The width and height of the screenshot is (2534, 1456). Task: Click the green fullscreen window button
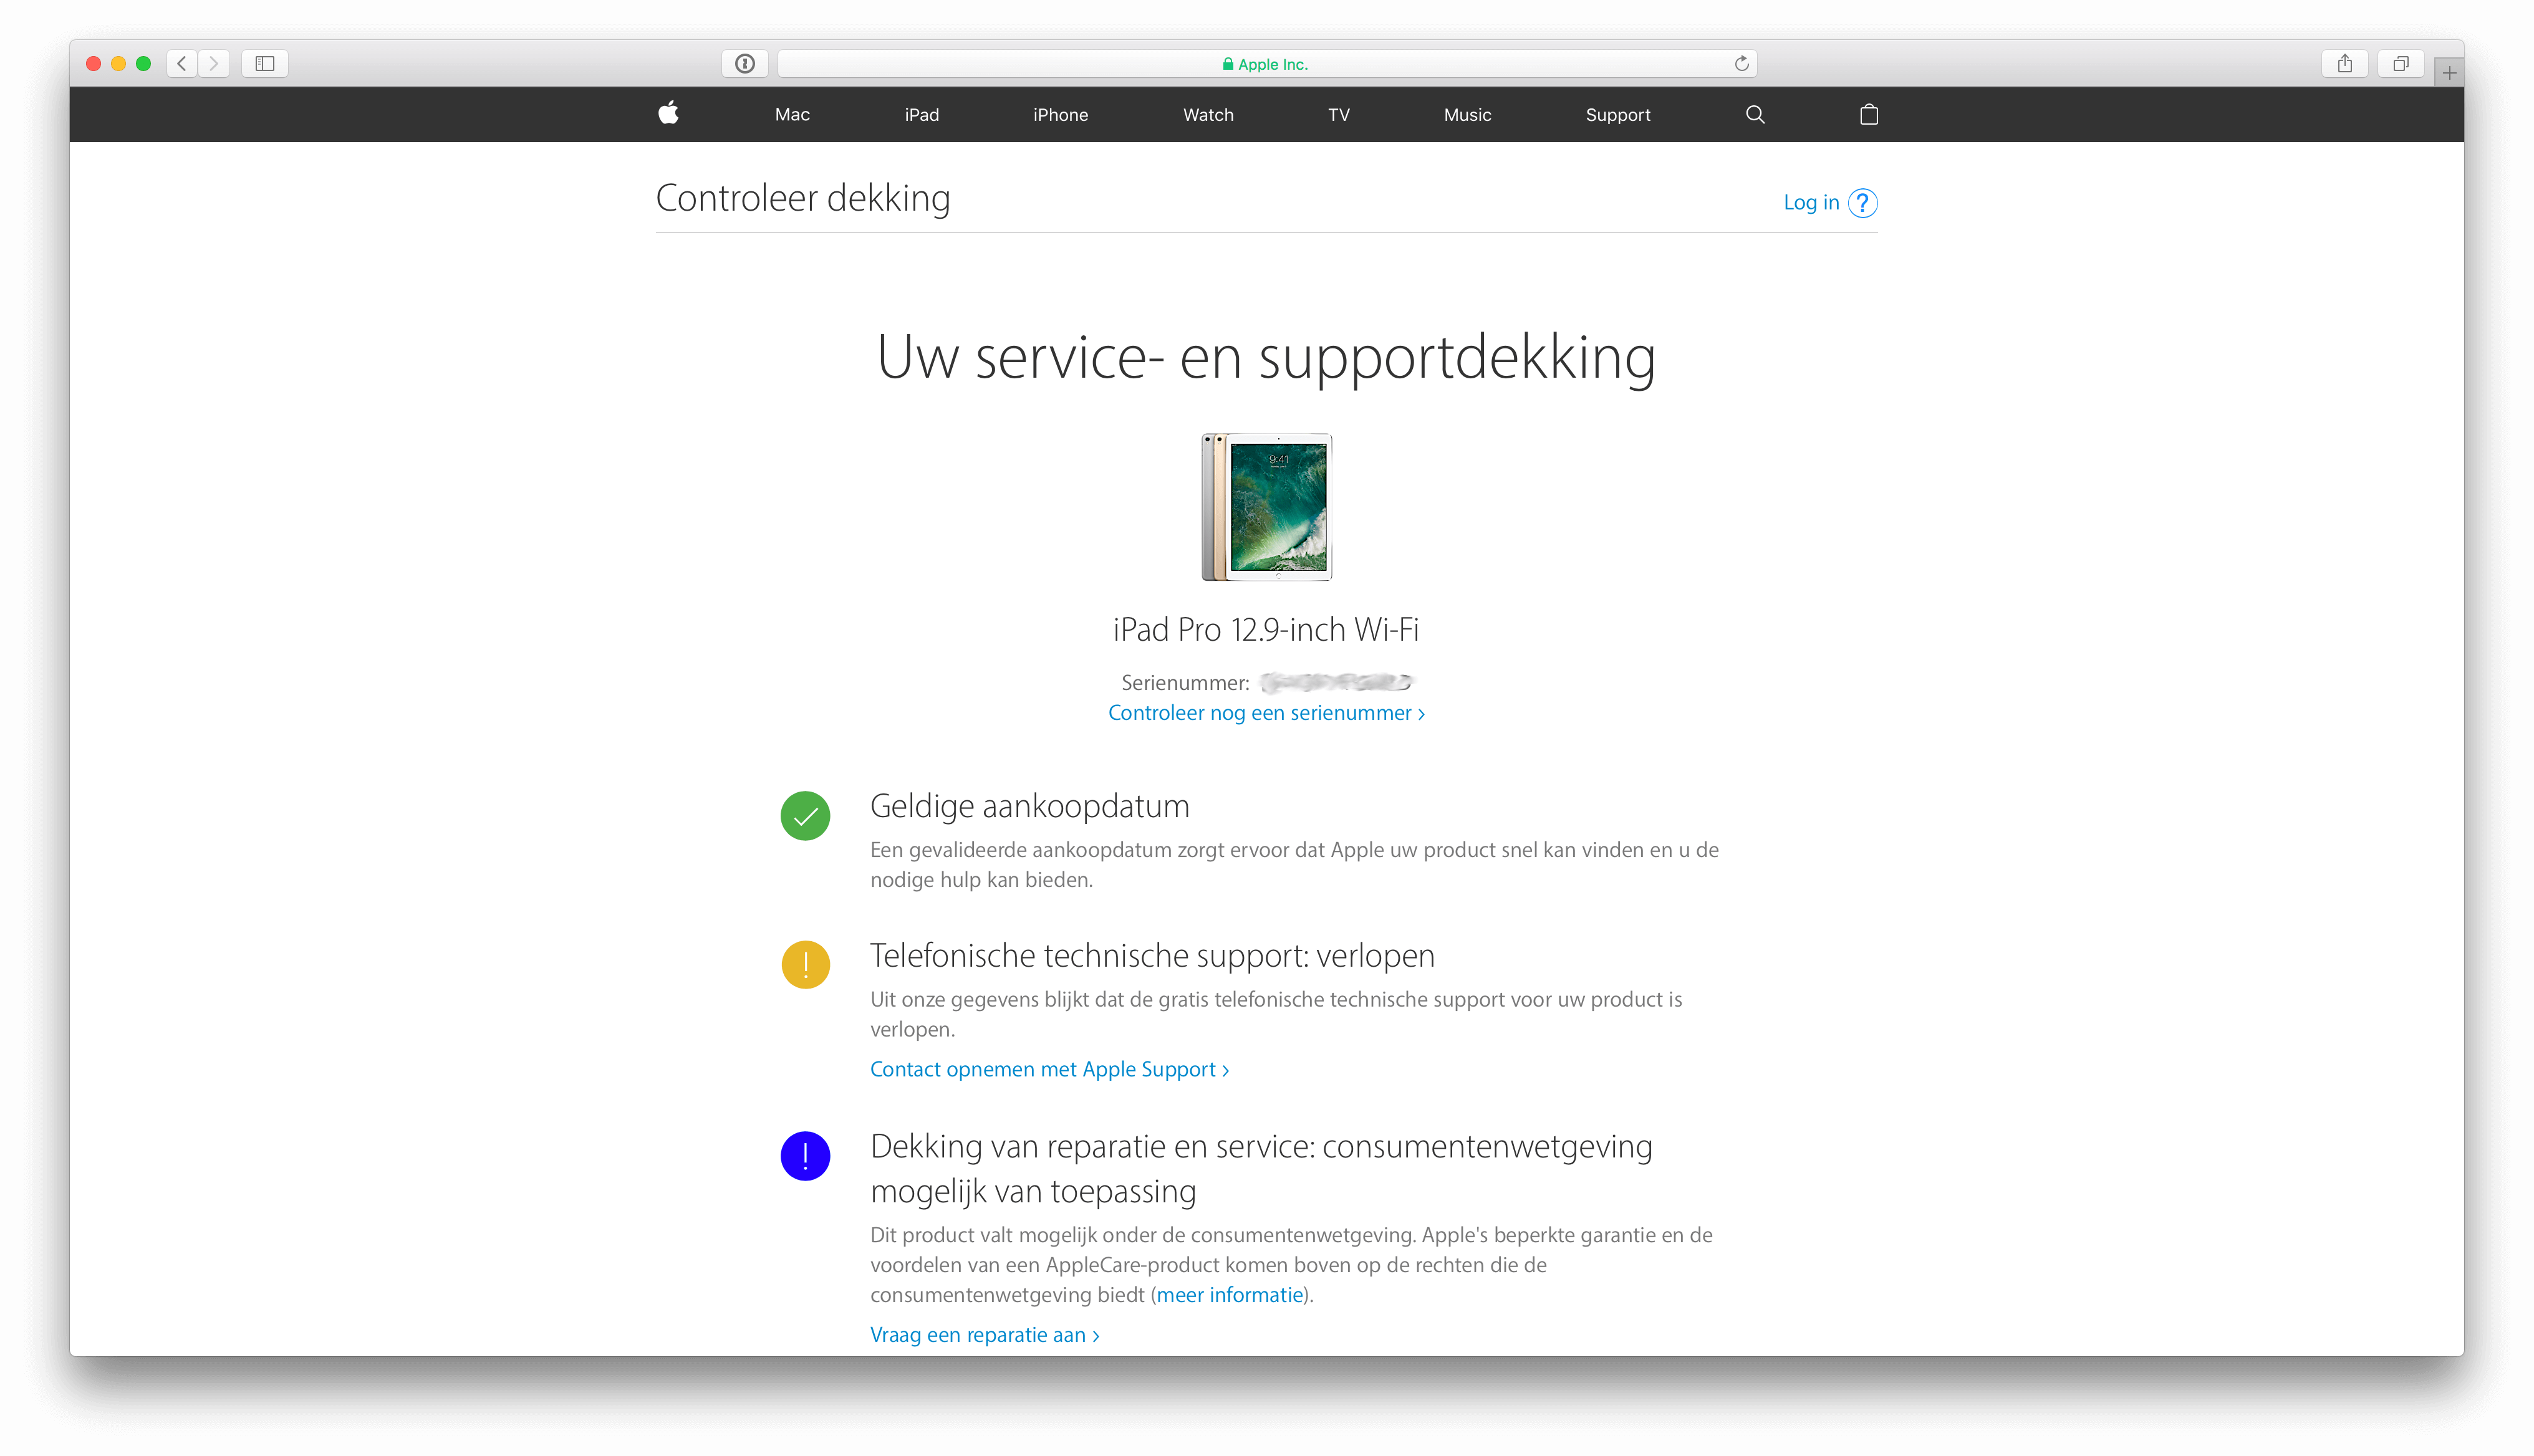143,64
